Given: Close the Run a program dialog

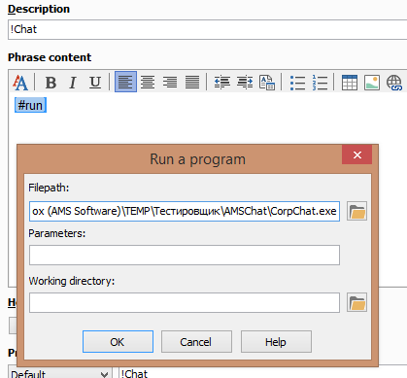Looking at the screenshot, I should [x=357, y=155].
